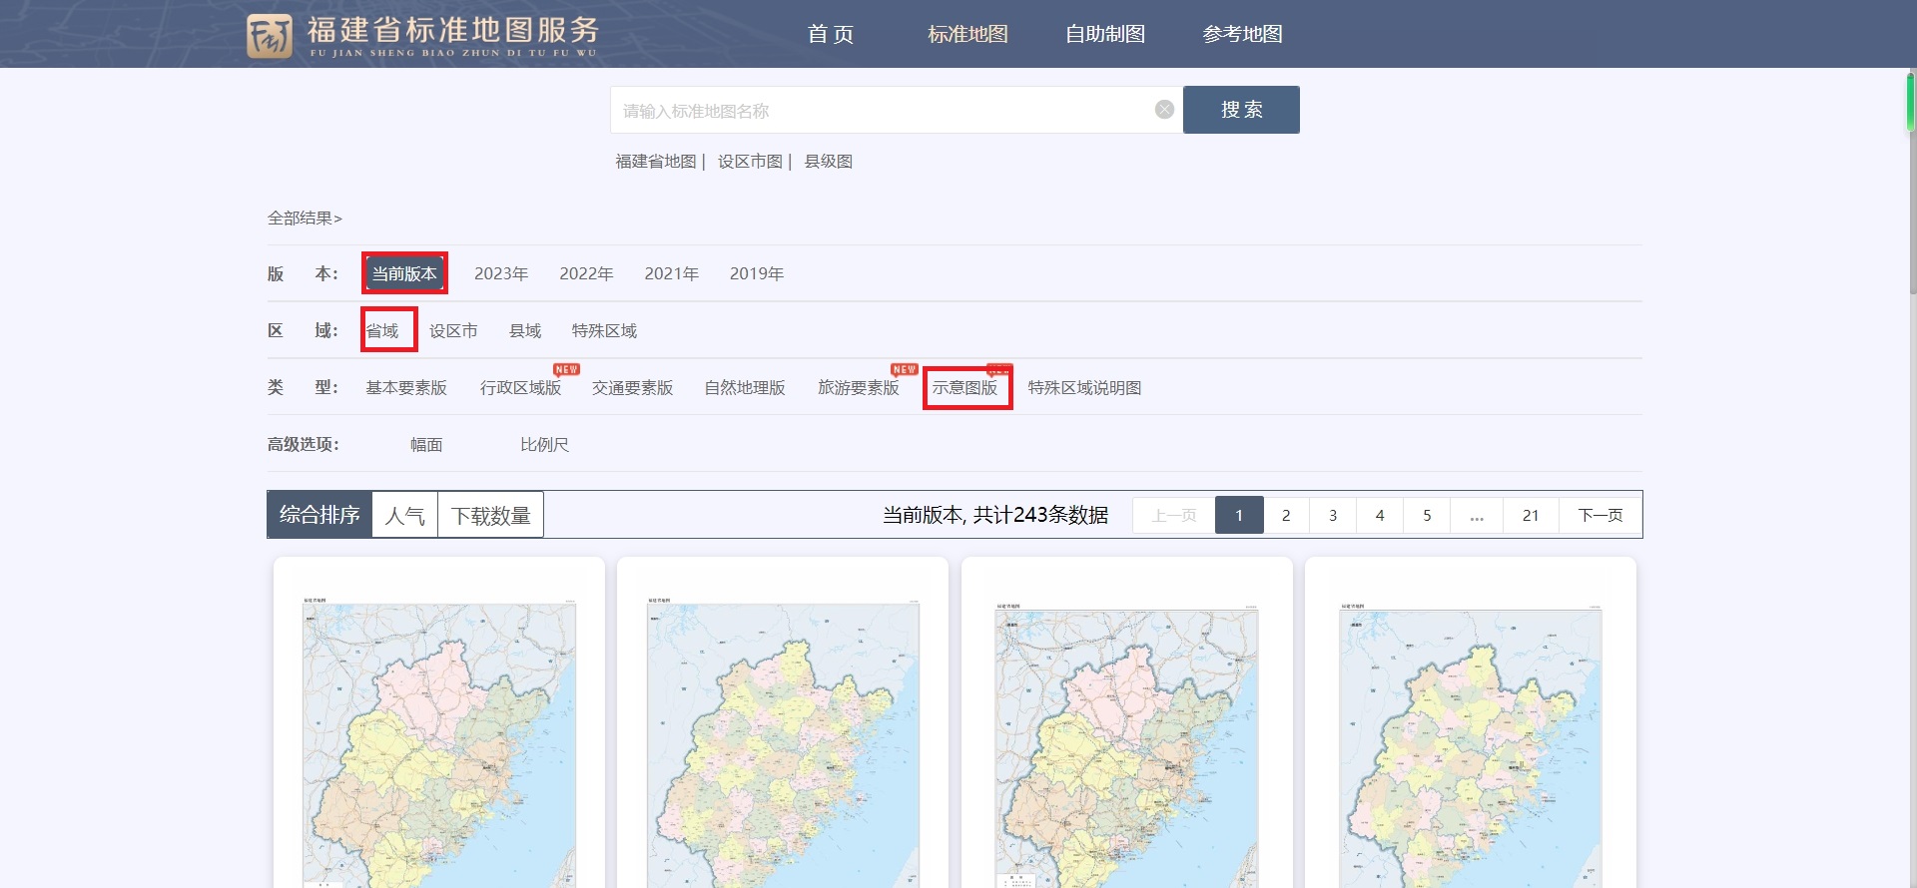Open 参考地图 menu item
This screenshot has height=888, width=1917.
pos(1242,34)
